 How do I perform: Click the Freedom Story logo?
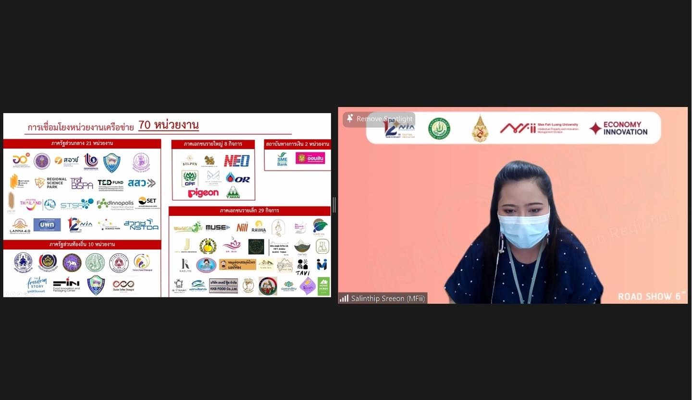[x=36, y=284]
